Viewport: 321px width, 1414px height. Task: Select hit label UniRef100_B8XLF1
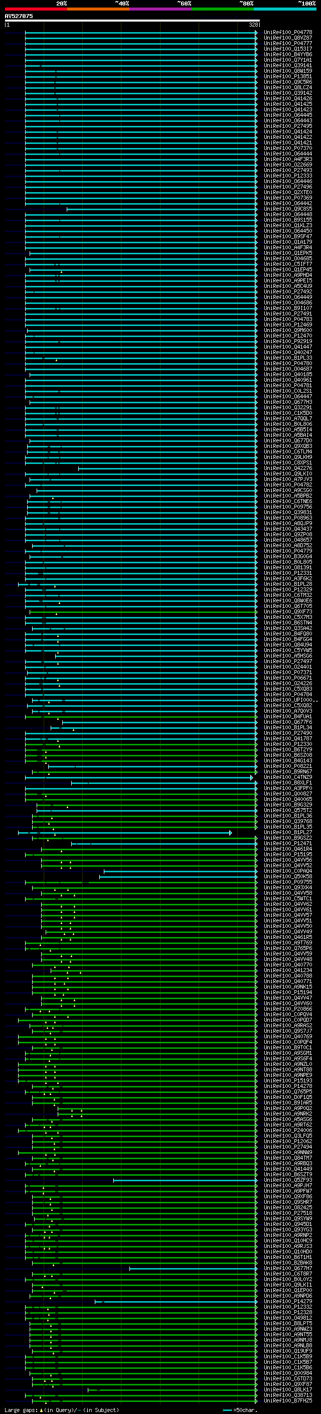pos(287,783)
